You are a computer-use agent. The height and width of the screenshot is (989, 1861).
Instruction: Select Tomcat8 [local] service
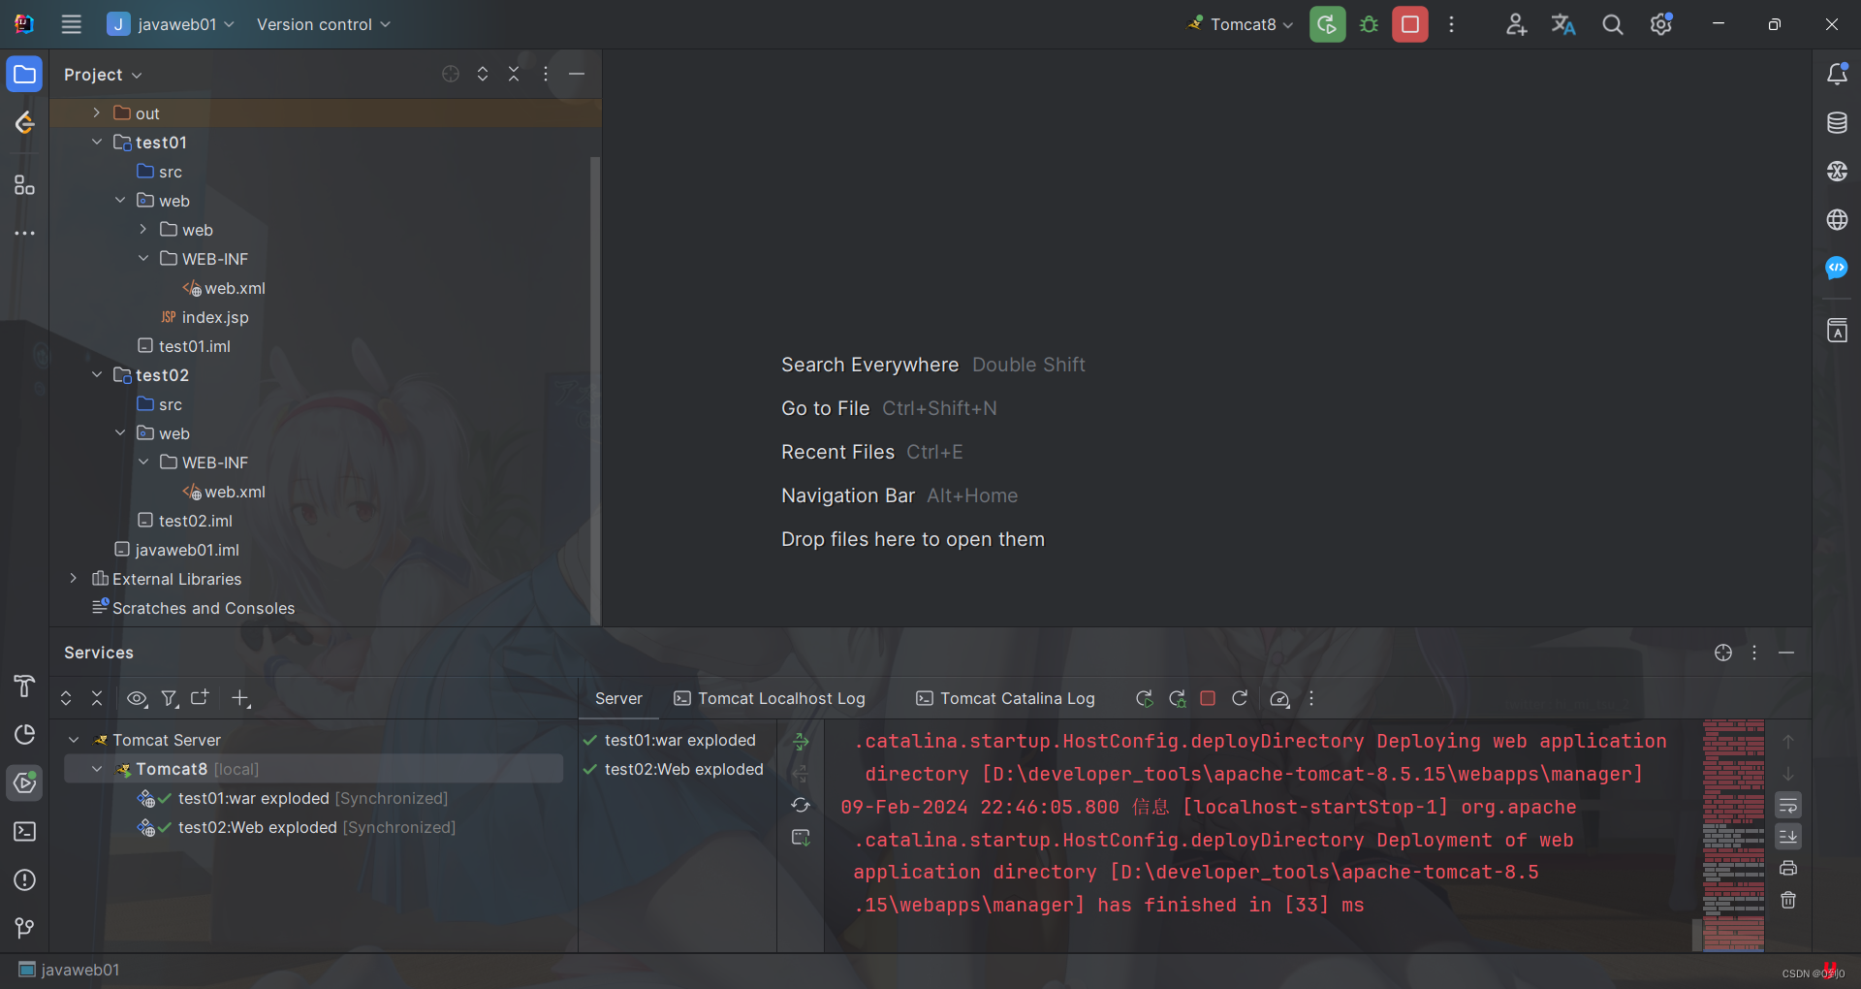[313, 769]
